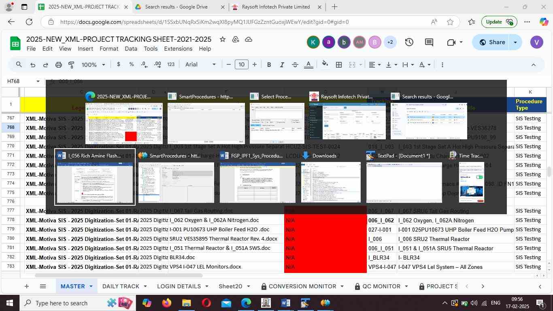Open the comments panel

click(x=429, y=42)
